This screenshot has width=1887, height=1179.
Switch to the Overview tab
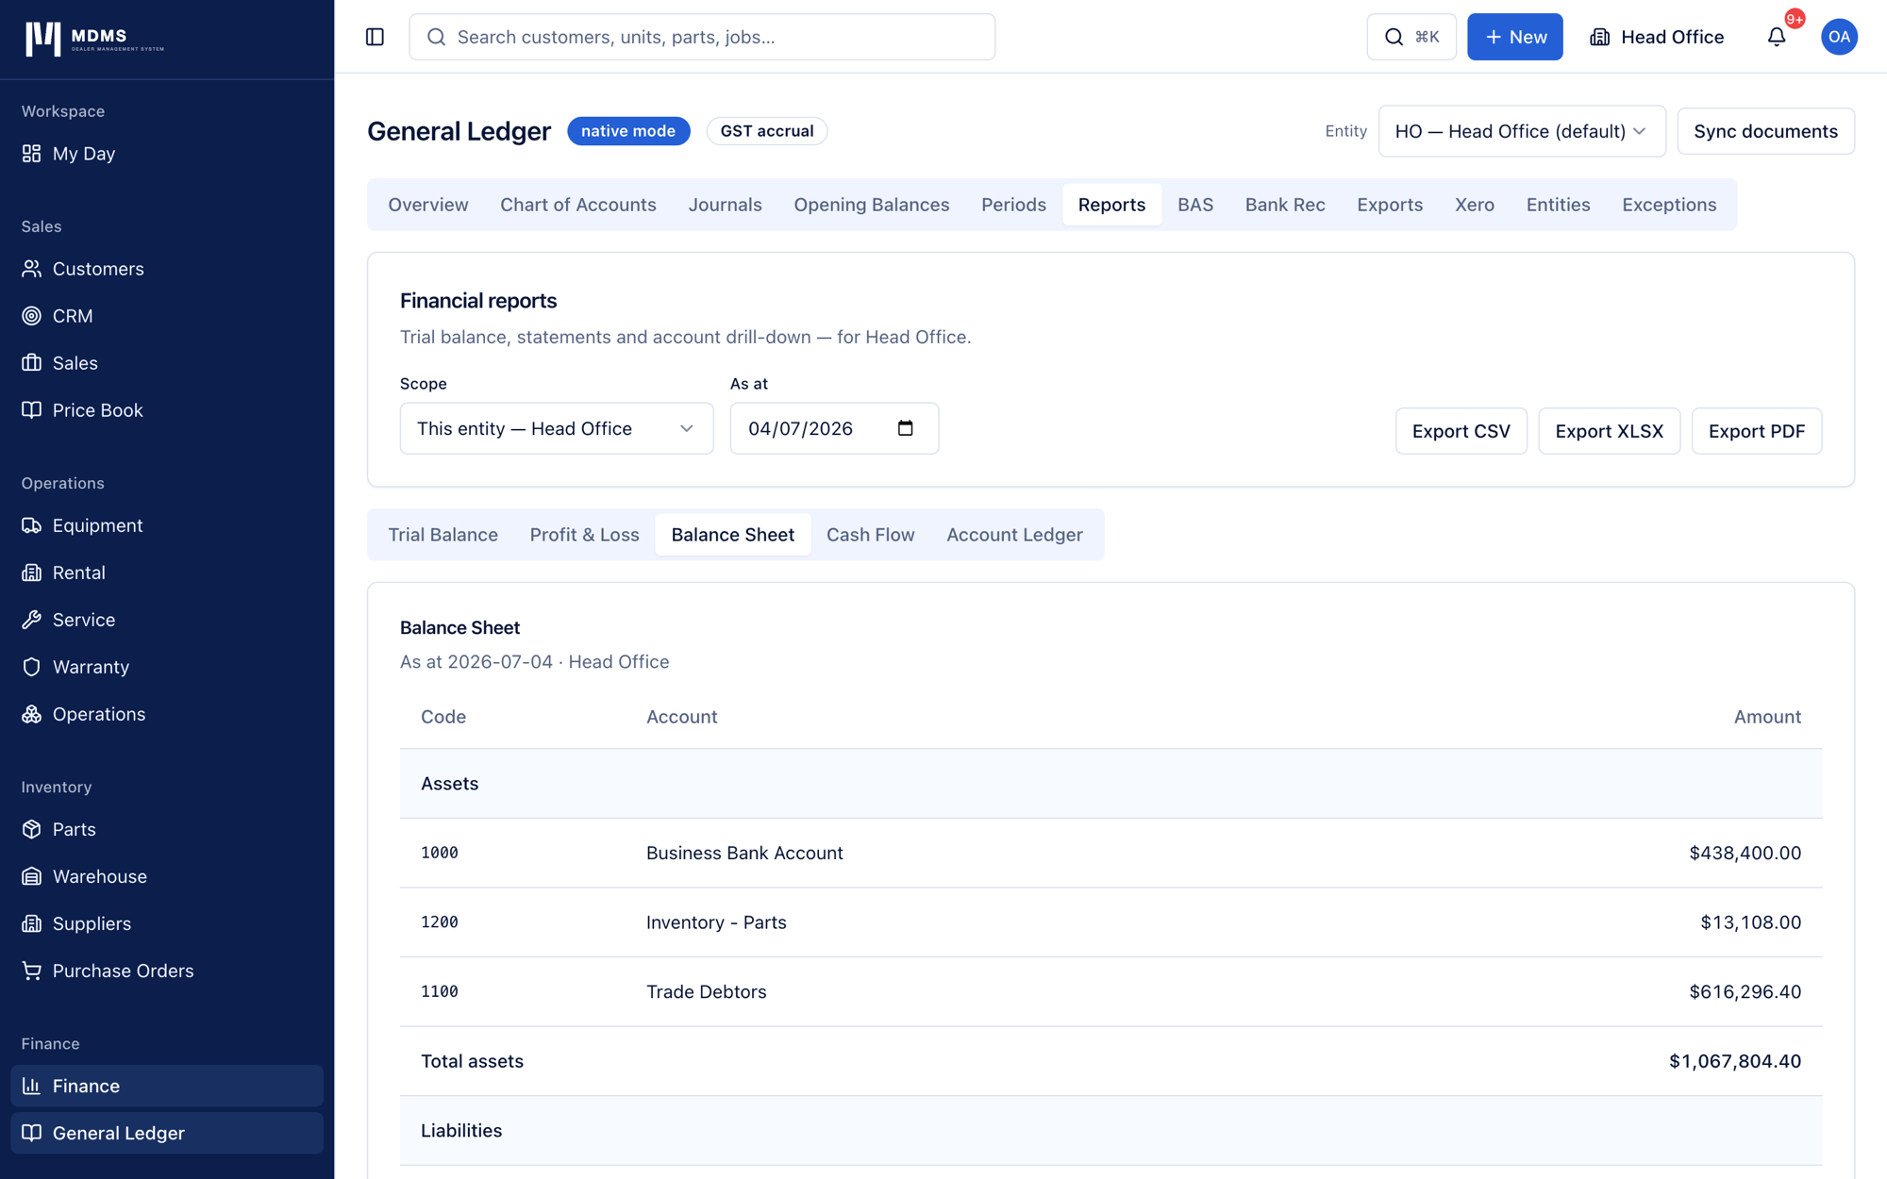click(x=428, y=205)
